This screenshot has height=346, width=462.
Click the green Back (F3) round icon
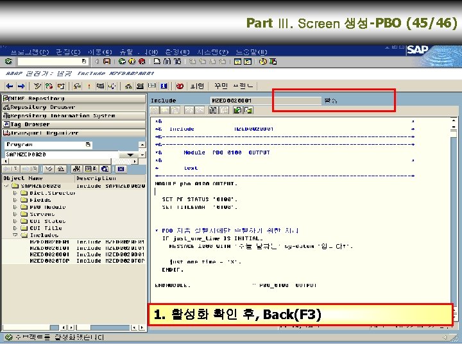click(x=122, y=62)
